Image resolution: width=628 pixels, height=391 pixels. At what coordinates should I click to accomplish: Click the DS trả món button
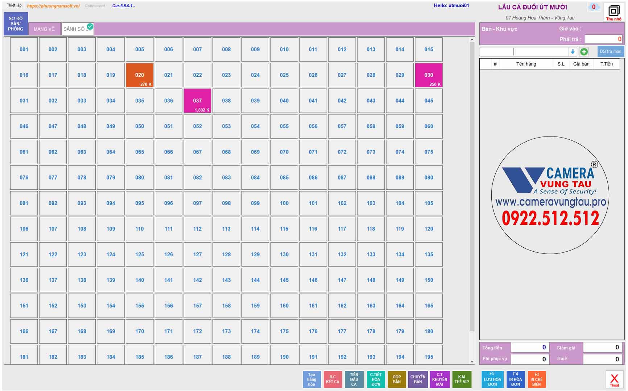click(x=610, y=51)
